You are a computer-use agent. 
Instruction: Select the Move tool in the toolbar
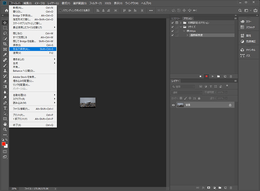click(x=5, y=23)
